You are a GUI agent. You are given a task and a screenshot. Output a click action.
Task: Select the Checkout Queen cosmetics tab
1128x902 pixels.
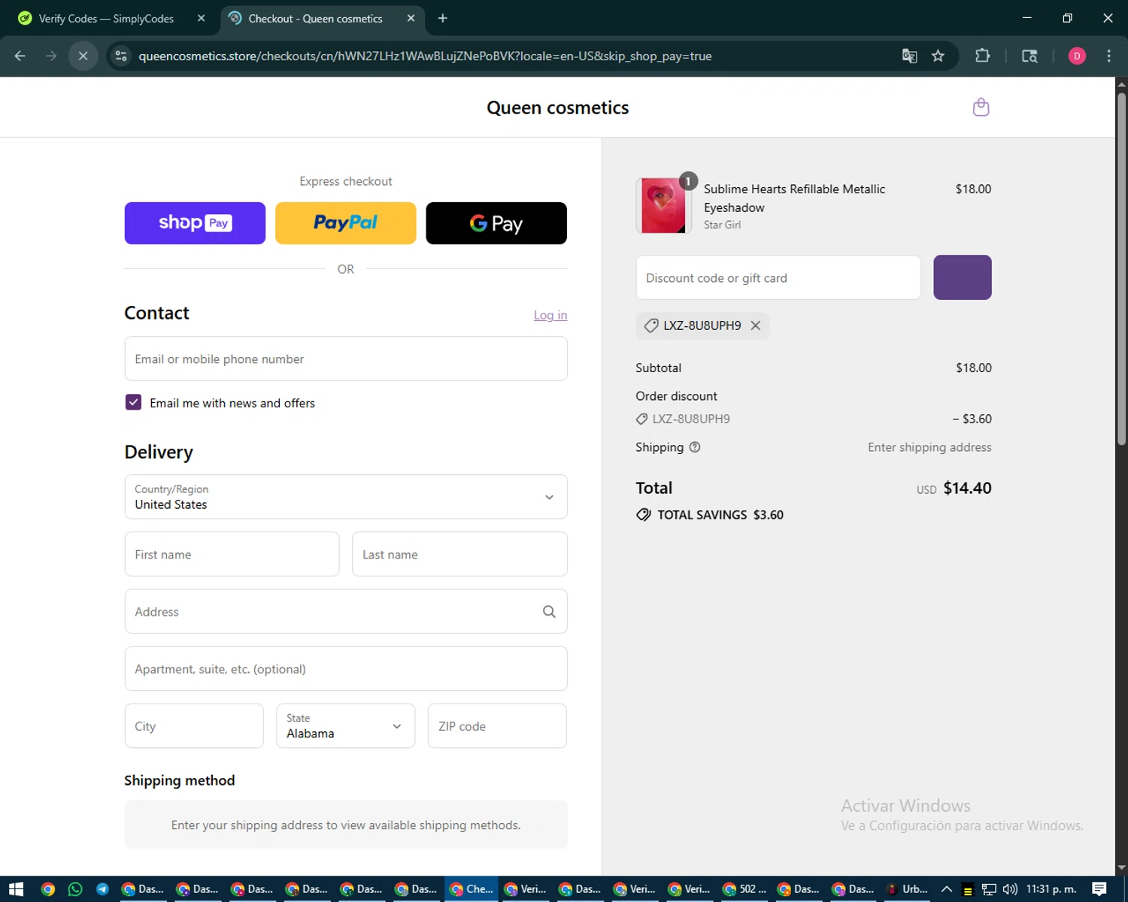[x=323, y=18]
